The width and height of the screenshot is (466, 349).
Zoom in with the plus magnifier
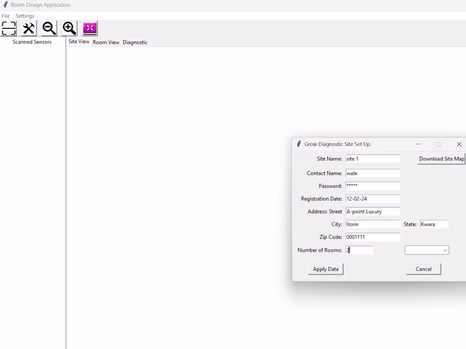pyautogui.click(x=69, y=28)
